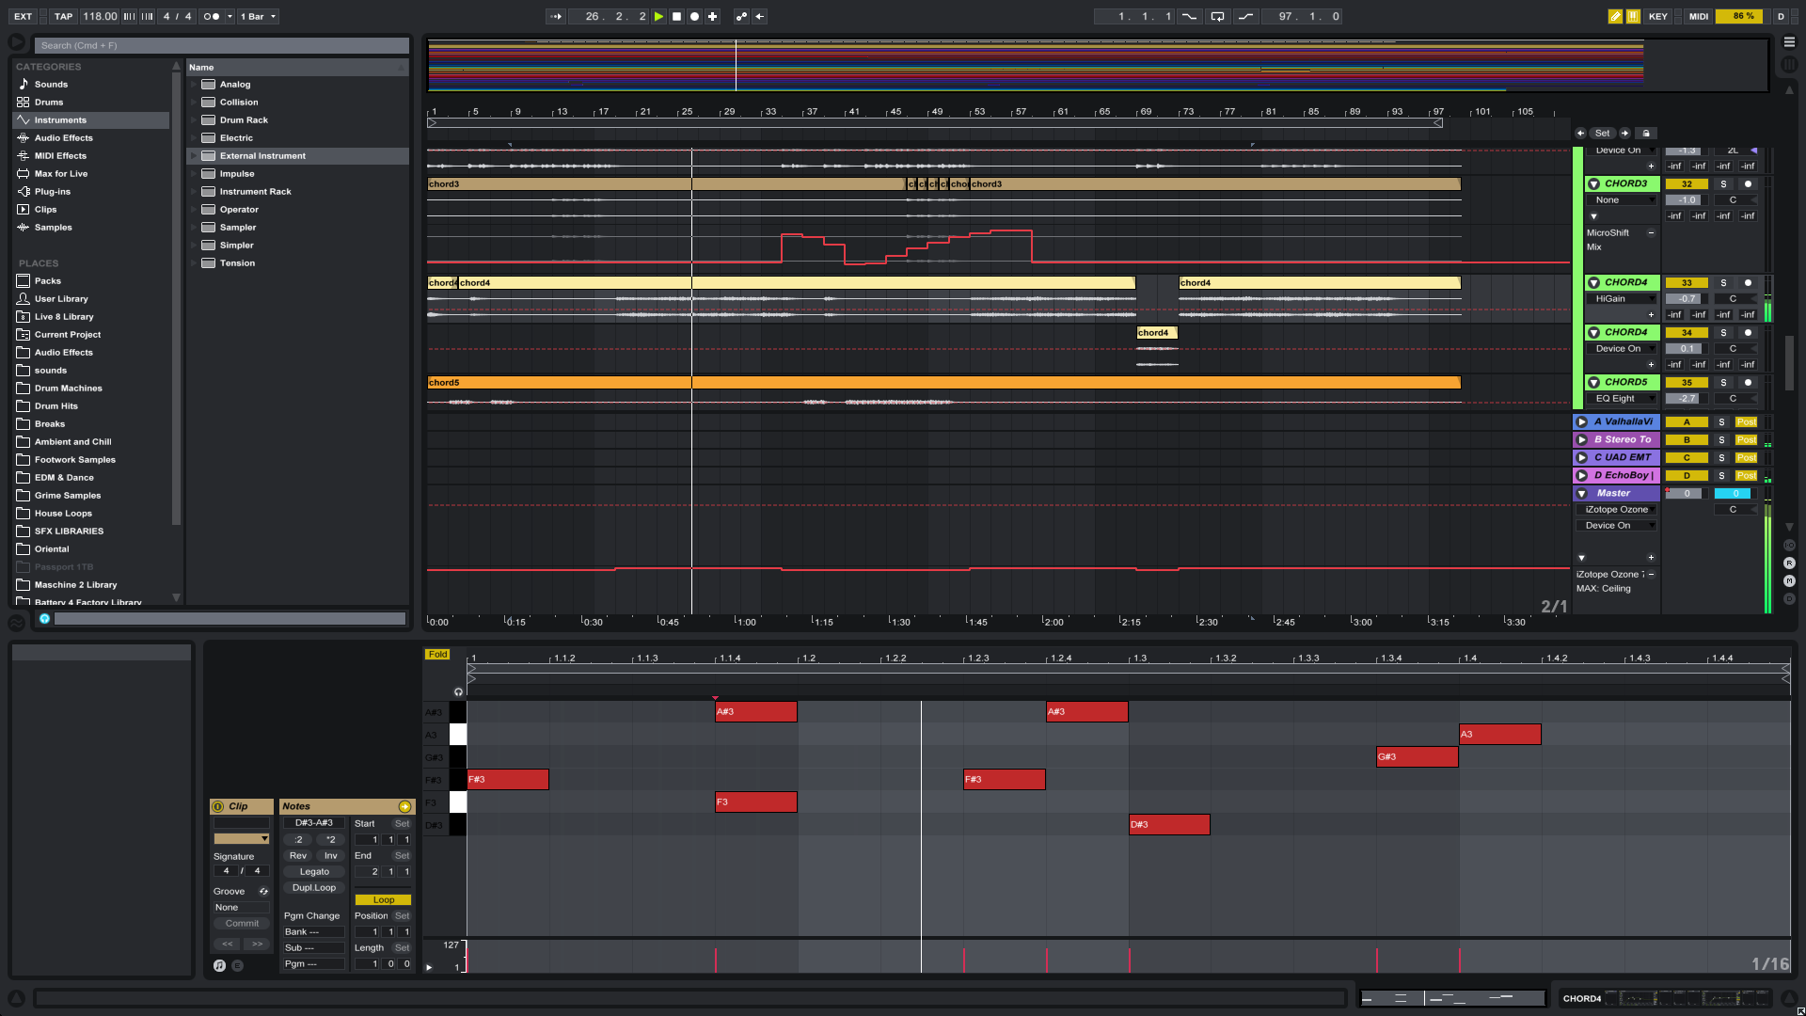
Task: Click the TAP tempo button
Action: [x=63, y=16]
